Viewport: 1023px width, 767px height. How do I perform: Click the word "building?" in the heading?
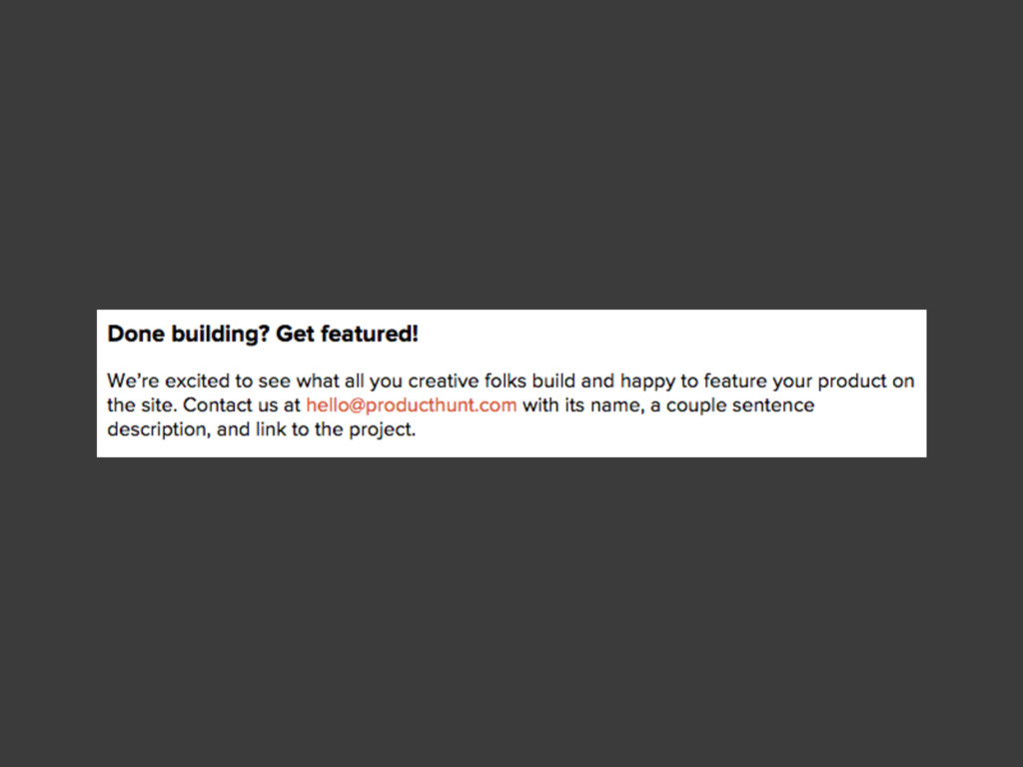(x=221, y=334)
